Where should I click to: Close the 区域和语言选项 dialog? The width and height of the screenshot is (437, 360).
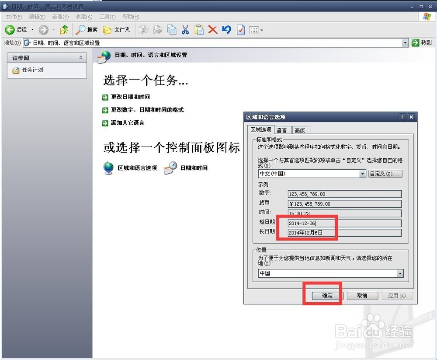[411, 117]
